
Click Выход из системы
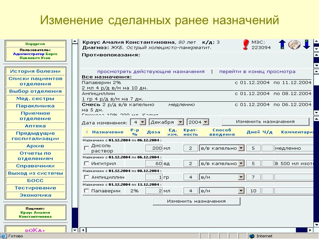click(x=35, y=173)
